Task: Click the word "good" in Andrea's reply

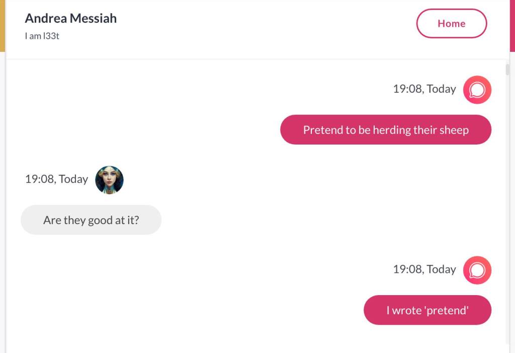Action: pos(100,220)
